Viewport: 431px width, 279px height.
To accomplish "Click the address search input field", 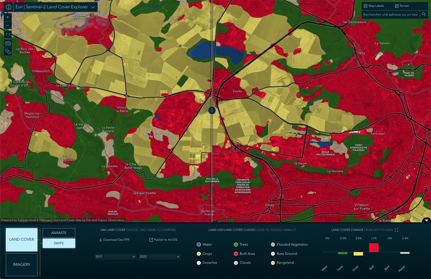I will click(x=390, y=15).
